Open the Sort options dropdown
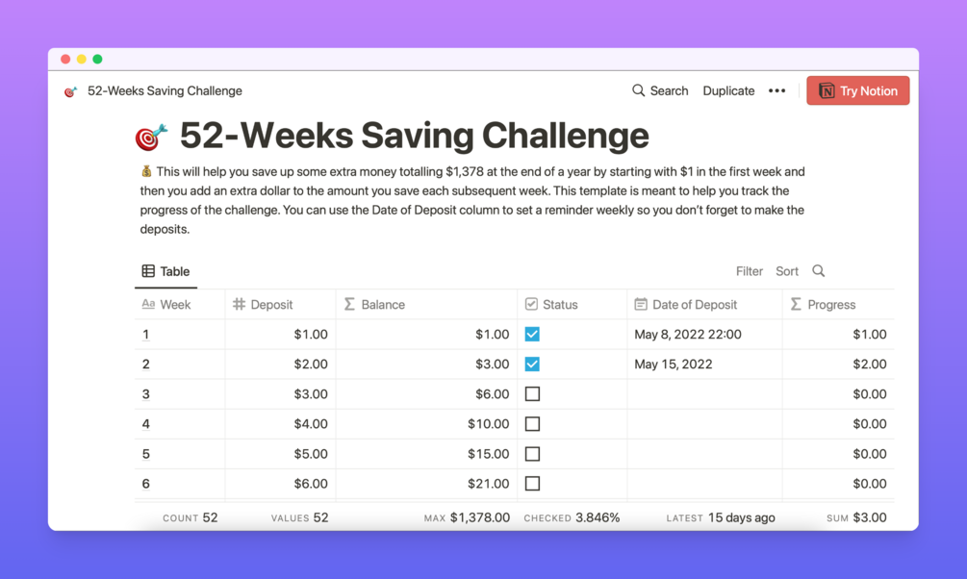This screenshot has height=579, width=967. coord(787,271)
